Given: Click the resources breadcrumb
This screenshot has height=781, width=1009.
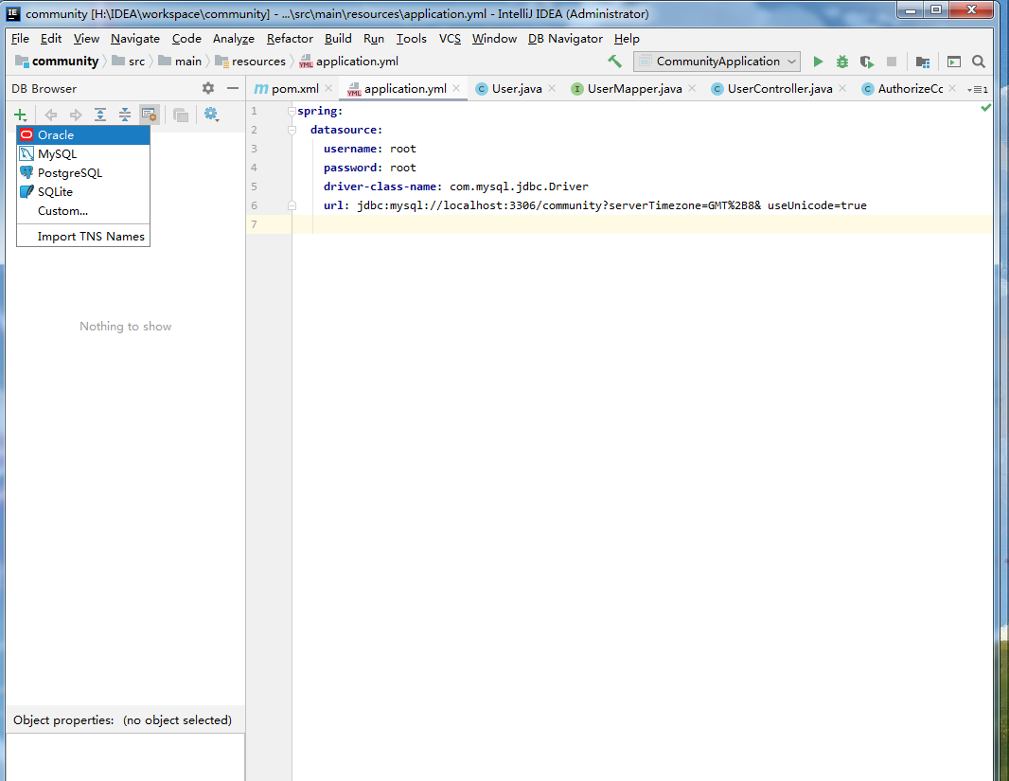Looking at the screenshot, I should tap(250, 62).
